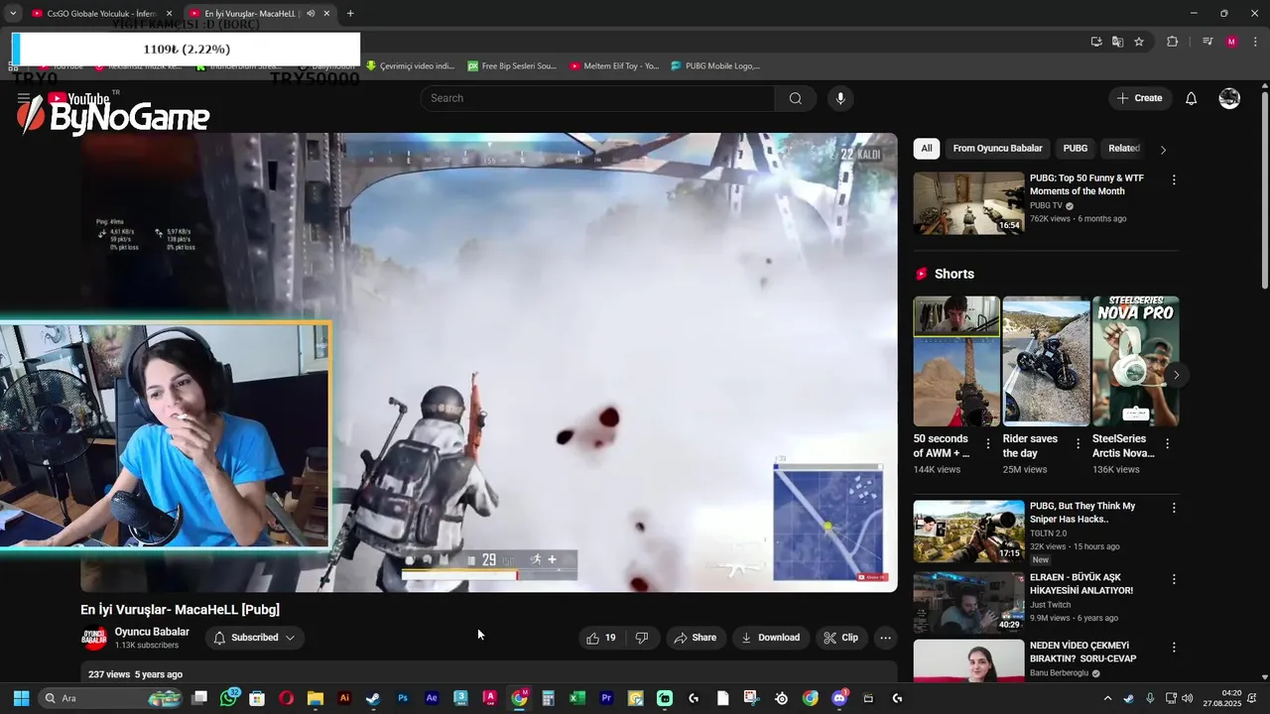
Task: Open Rider saves the day thumbnail
Action: pyautogui.click(x=1046, y=361)
